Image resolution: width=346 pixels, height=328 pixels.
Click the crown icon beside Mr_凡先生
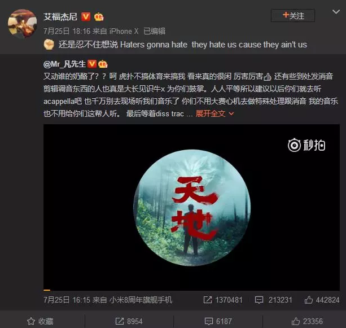[103, 64]
